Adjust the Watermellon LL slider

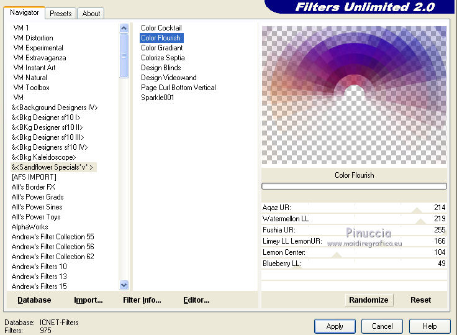[354, 219]
